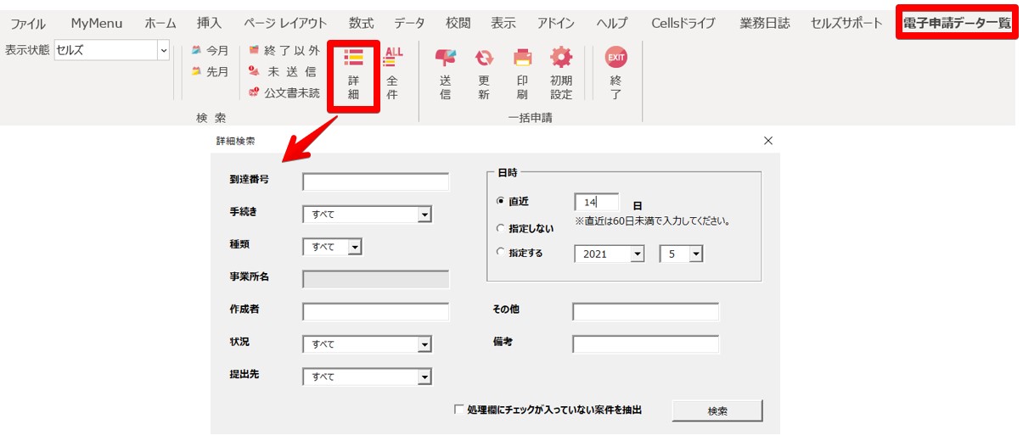Show 全件 with ALL icon
Screen dimensions: 1023x441
pyautogui.click(x=393, y=74)
